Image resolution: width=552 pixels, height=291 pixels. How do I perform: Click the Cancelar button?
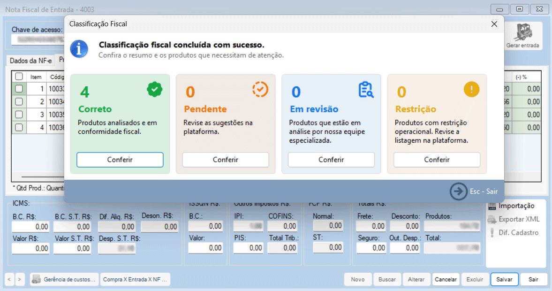click(446, 279)
